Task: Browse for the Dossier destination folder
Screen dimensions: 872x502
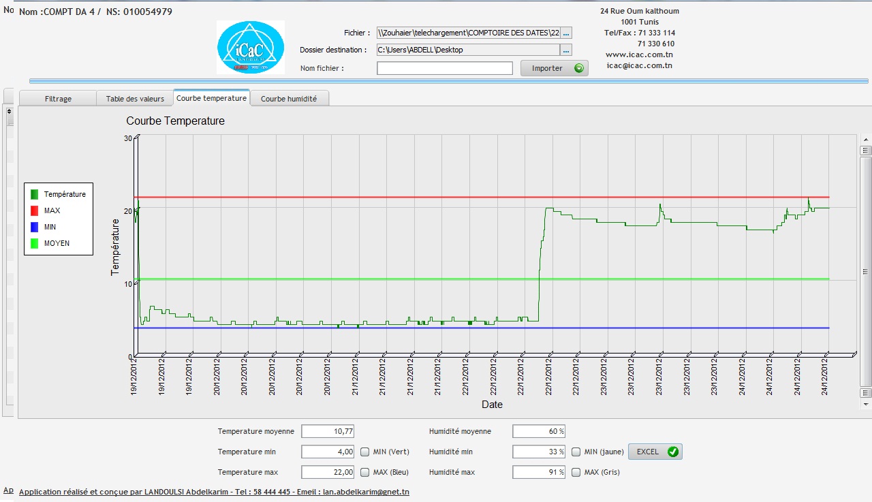Action: 566,50
